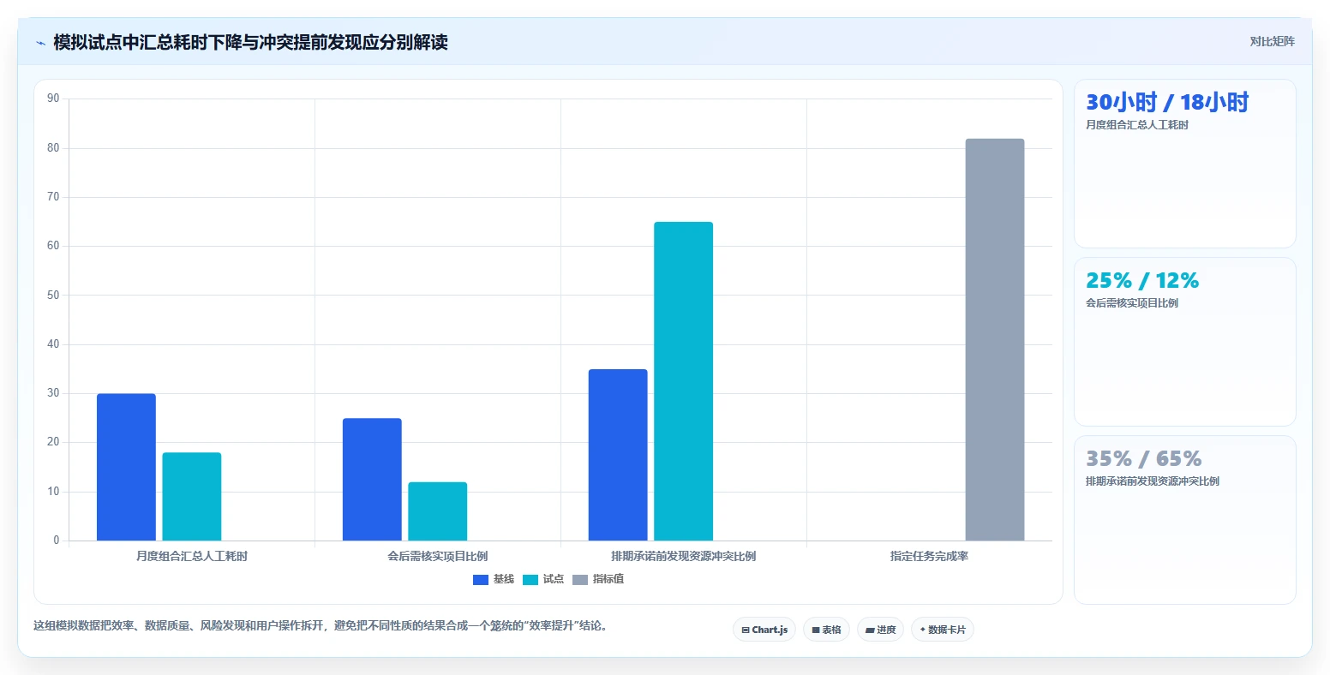This screenshot has width=1330, height=675.
Task: Click the blue baseline bar for 会后需核实项目比例
Action: point(372,480)
